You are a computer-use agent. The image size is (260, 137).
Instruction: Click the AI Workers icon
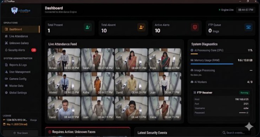192,82
